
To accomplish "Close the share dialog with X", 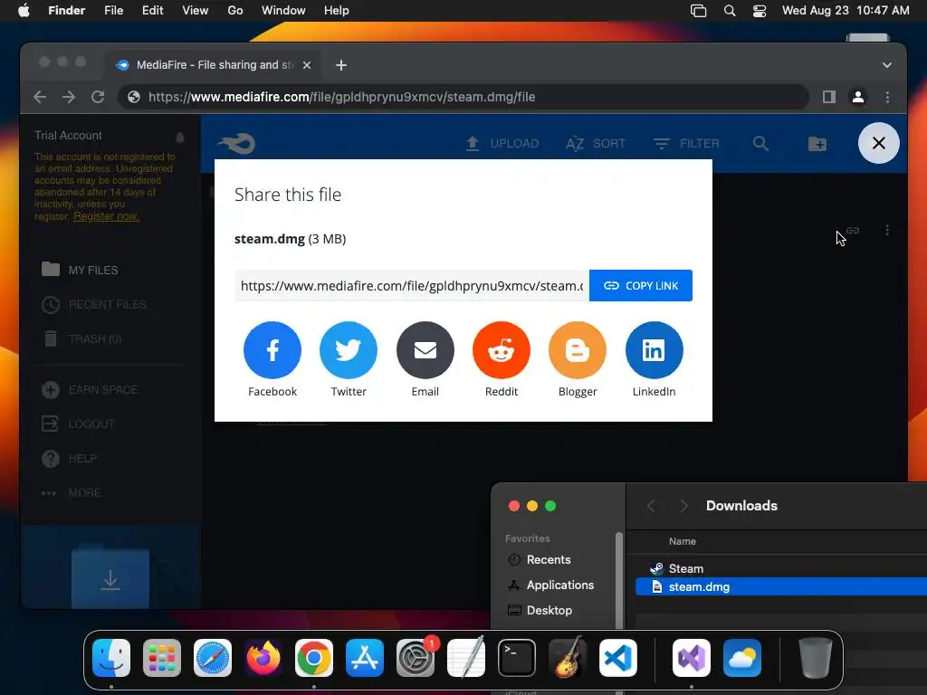I will point(878,143).
